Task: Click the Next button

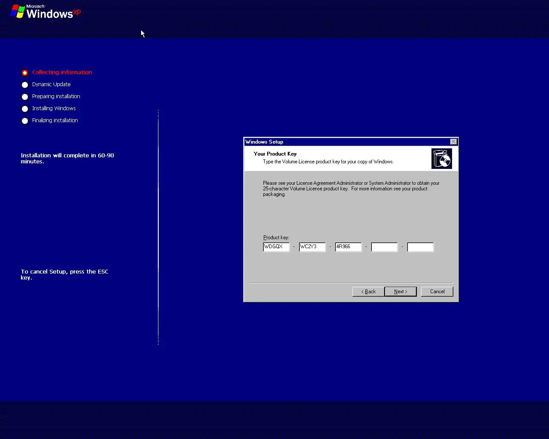Action: [x=401, y=292]
